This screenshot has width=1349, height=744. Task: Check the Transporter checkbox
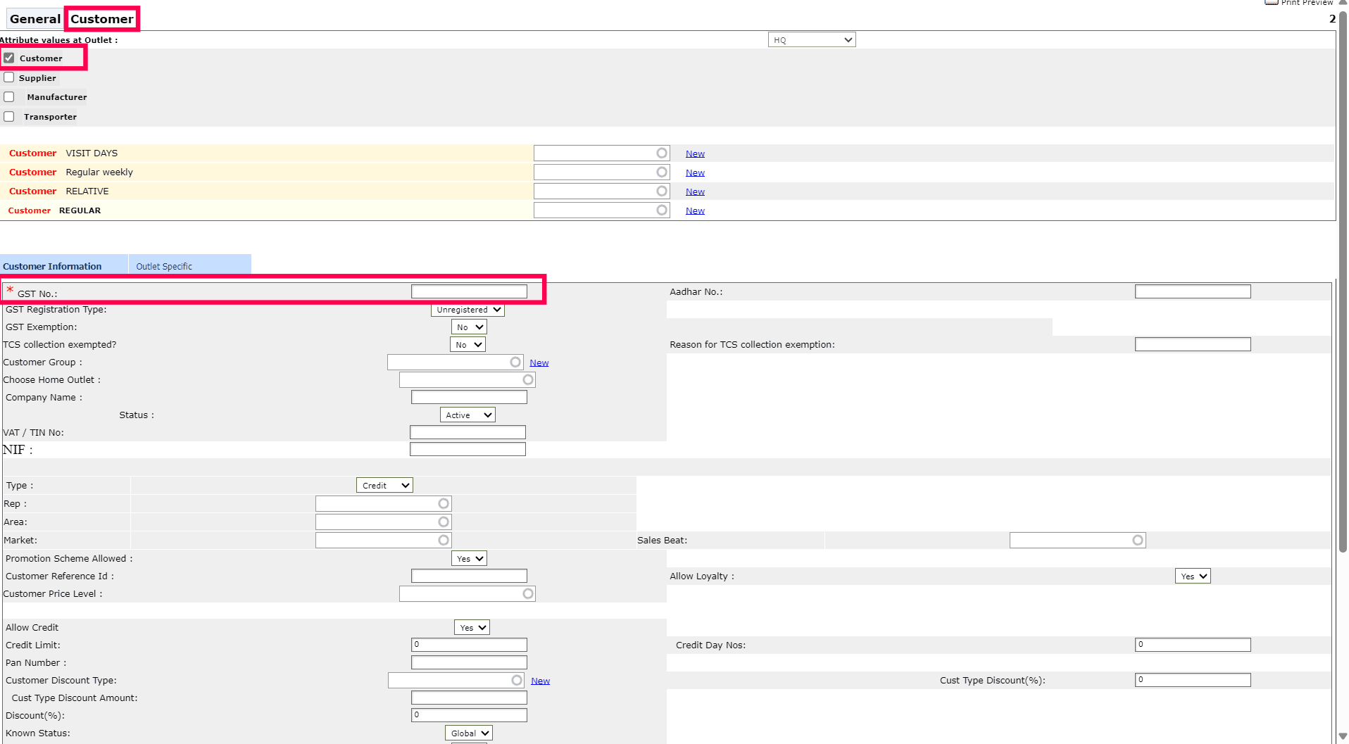[x=9, y=117]
